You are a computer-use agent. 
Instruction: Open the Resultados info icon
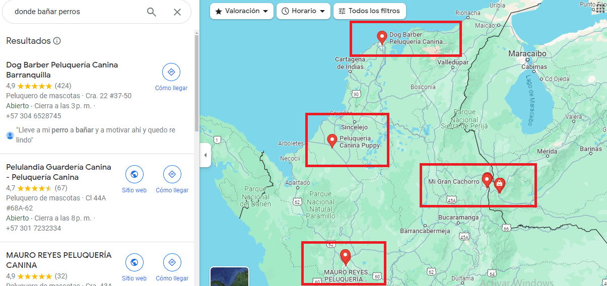click(57, 41)
